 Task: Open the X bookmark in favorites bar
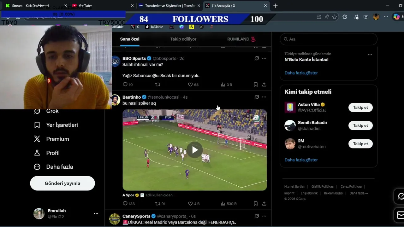click(x=135, y=27)
